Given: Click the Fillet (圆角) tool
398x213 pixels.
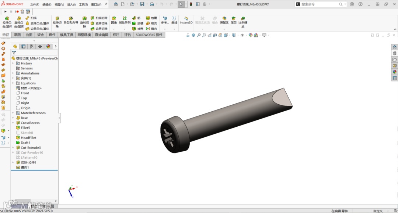Looking at the screenshot, I should click(x=114, y=20).
